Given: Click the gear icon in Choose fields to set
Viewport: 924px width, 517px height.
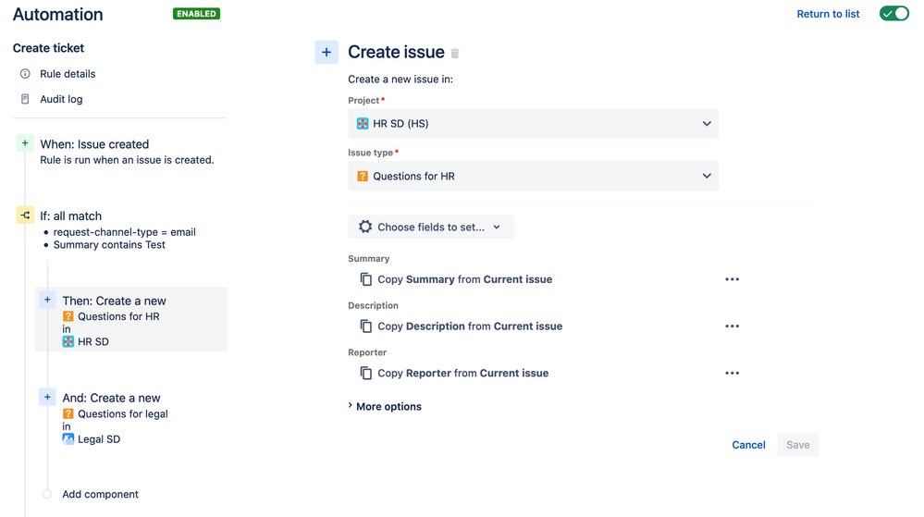Looking at the screenshot, I should click(x=365, y=227).
